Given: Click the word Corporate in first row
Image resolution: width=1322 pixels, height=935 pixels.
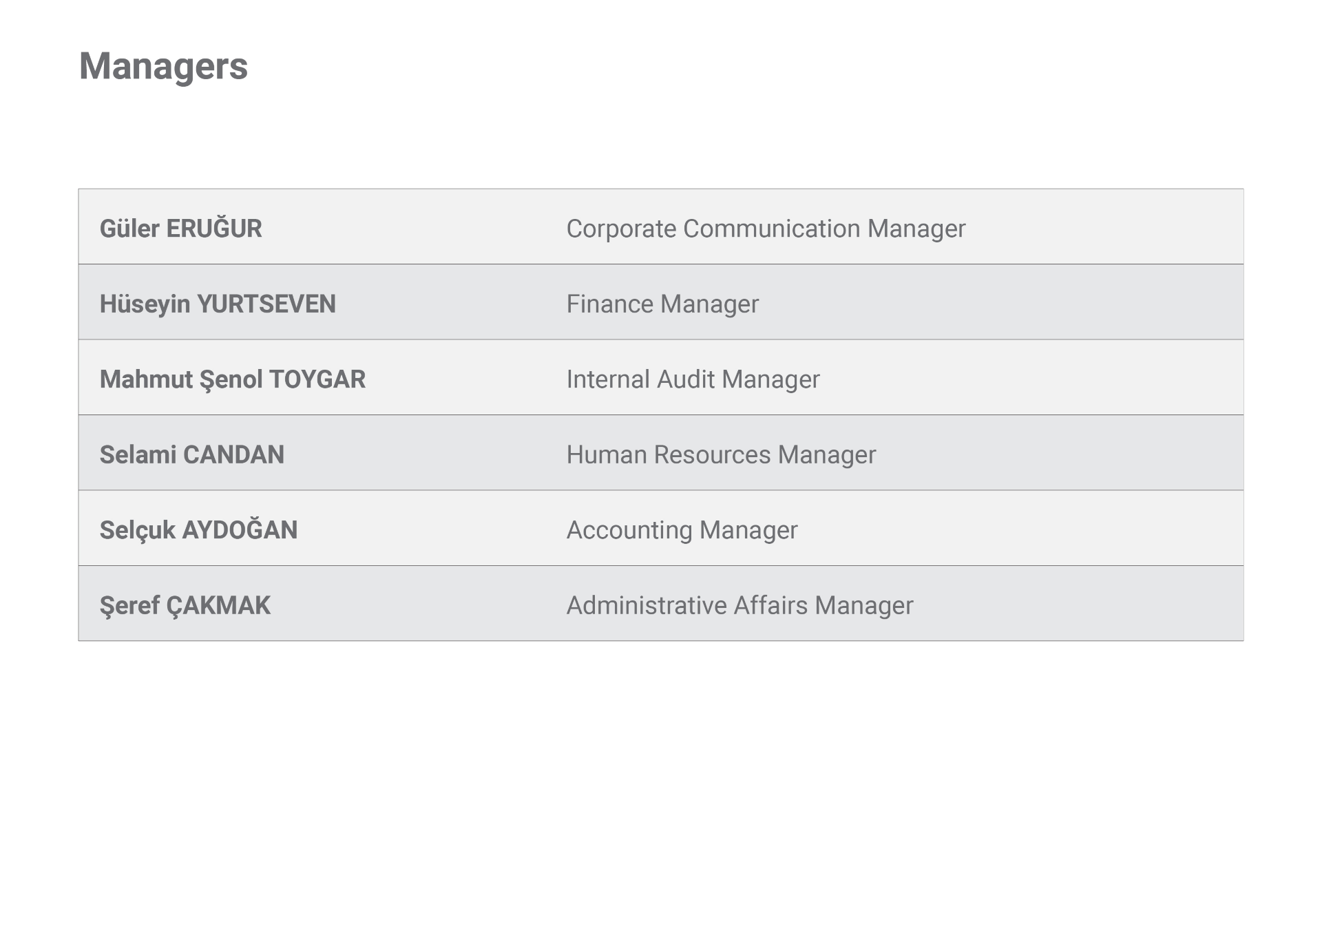Looking at the screenshot, I should pyautogui.click(x=621, y=229).
